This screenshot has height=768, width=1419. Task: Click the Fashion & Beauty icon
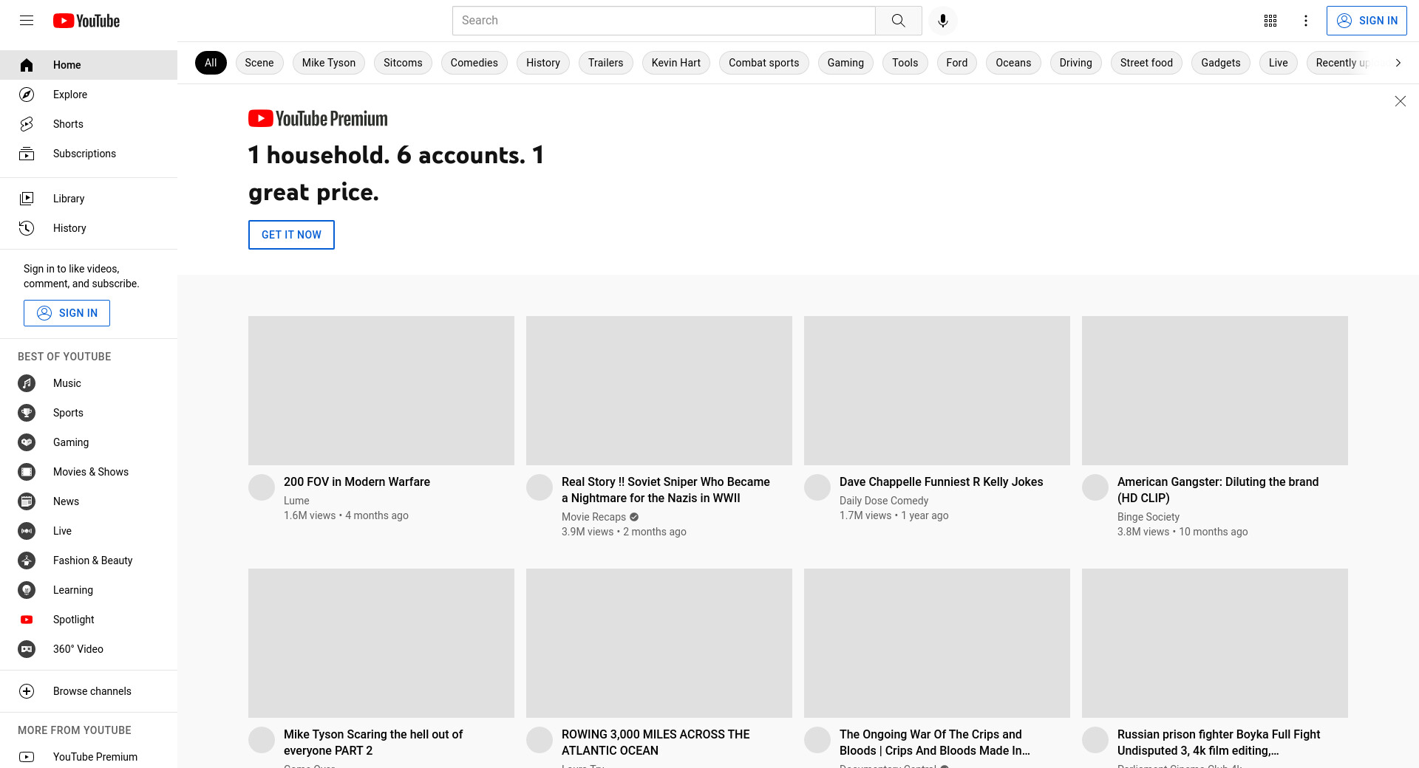[27, 560]
